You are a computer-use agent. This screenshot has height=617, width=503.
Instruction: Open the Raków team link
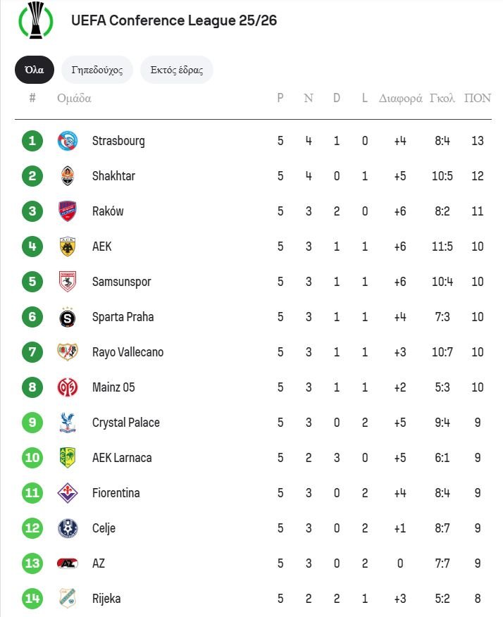[x=108, y=211]
